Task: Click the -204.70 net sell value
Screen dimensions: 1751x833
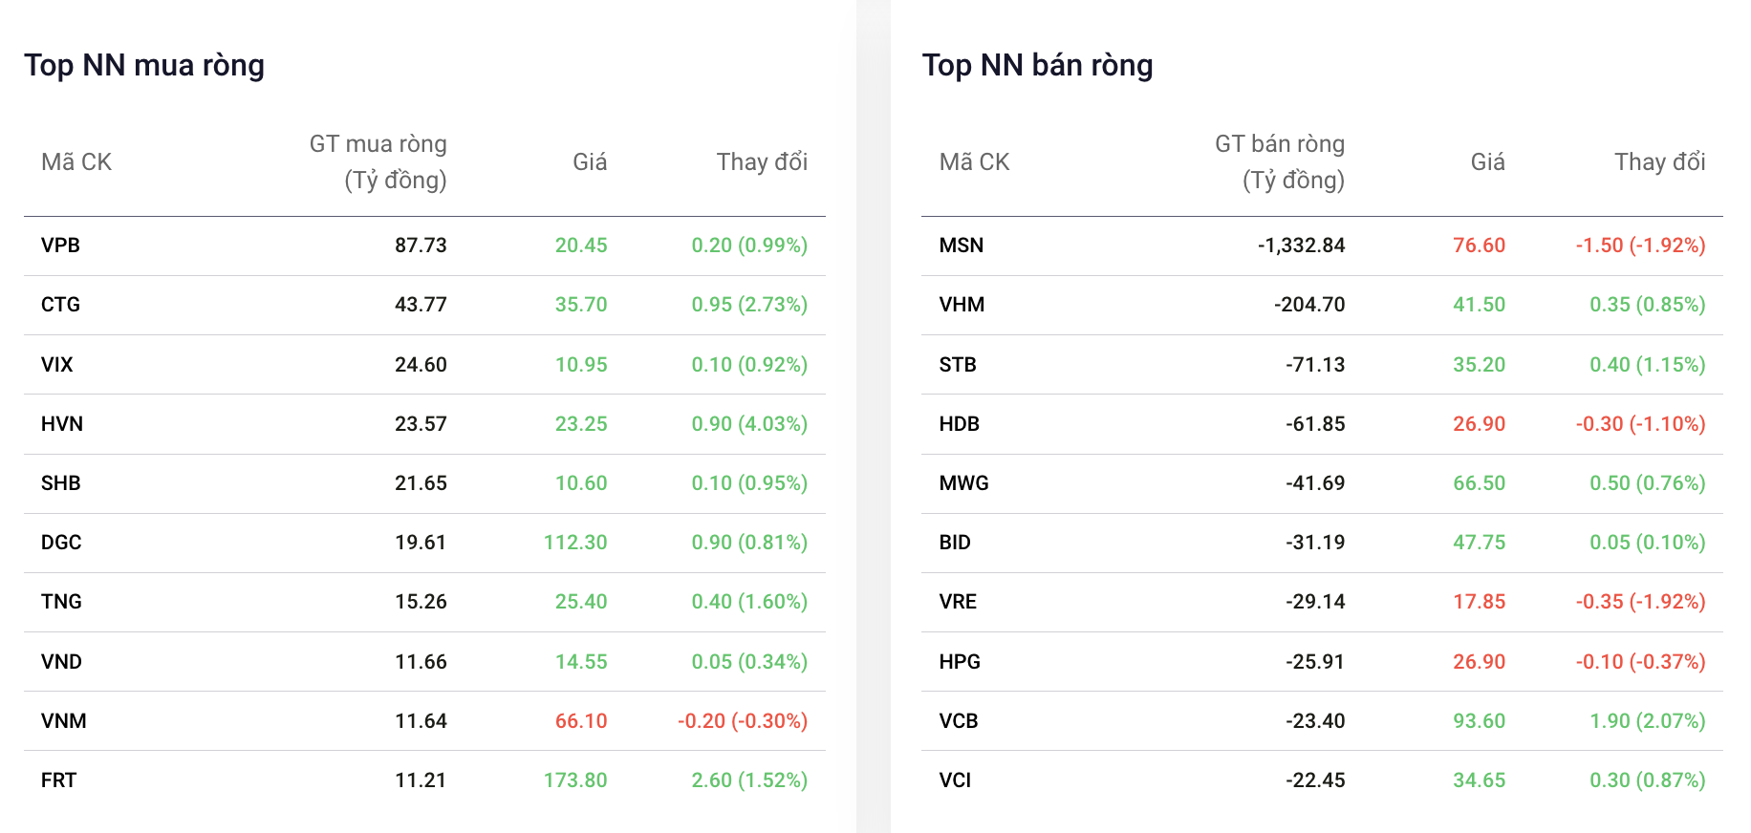Action: (1309, 305)
